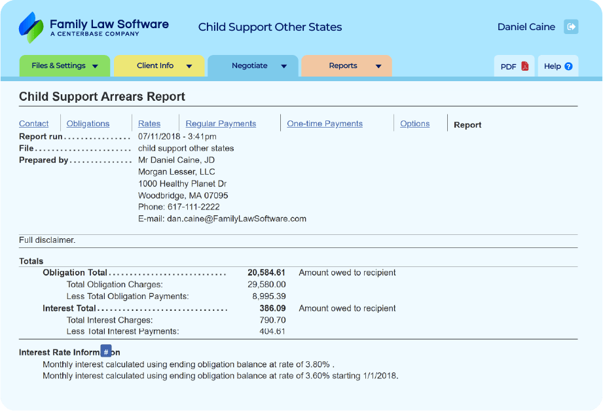The height and width of the screenshot is (411, 603).
Task: Go to the Obligations section
Action: pos(88,124)
